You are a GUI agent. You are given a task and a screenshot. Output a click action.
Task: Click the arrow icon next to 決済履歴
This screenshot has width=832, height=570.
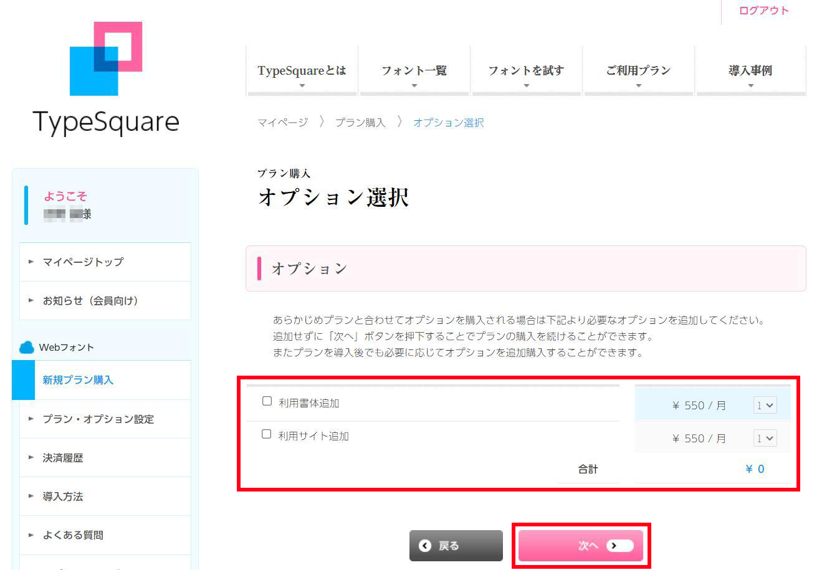click(31, 457)
